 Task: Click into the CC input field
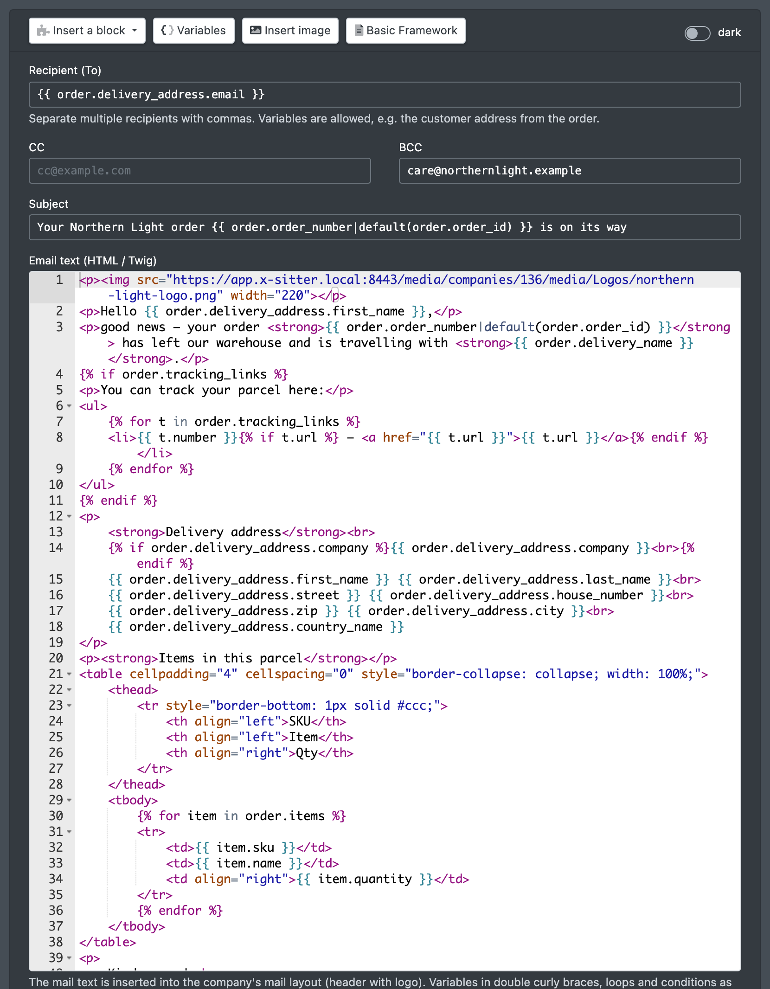click(200, 171)
